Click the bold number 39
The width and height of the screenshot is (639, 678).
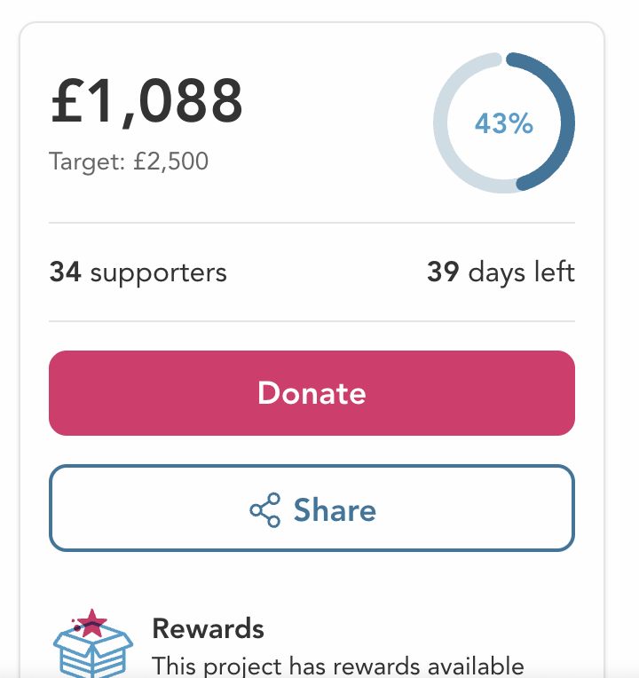pyautogui.click(x=443, y=272)
